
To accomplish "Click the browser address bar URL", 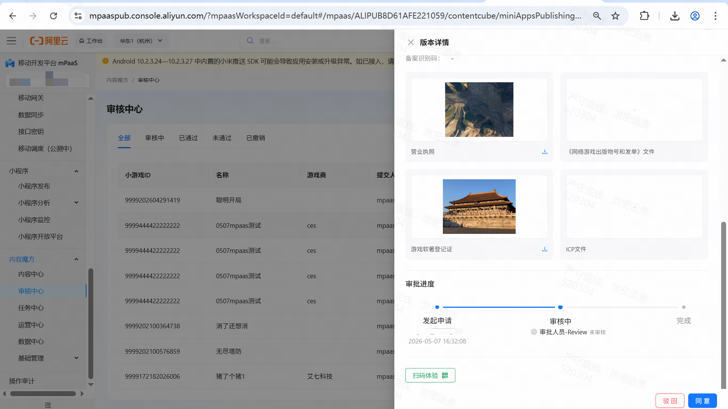I will 335,16.
